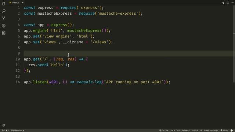
Task: Change indentation via Spaces: 2
Action: point(186,131)
